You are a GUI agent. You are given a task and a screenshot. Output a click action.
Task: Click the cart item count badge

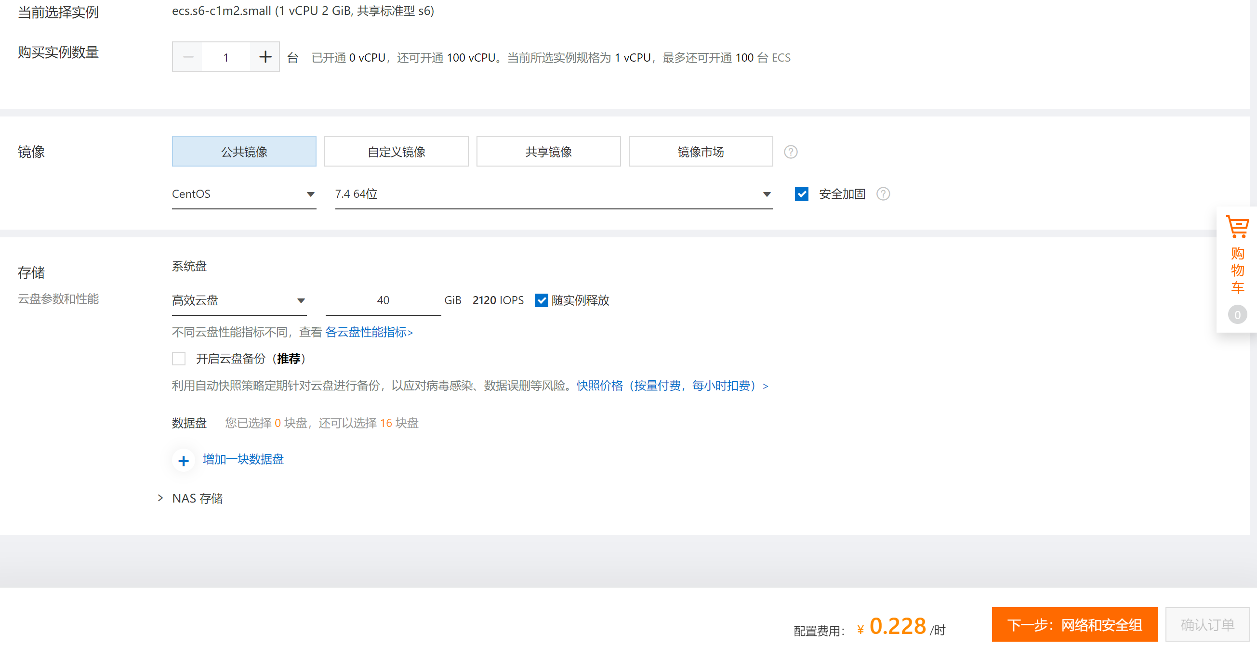1237,315
